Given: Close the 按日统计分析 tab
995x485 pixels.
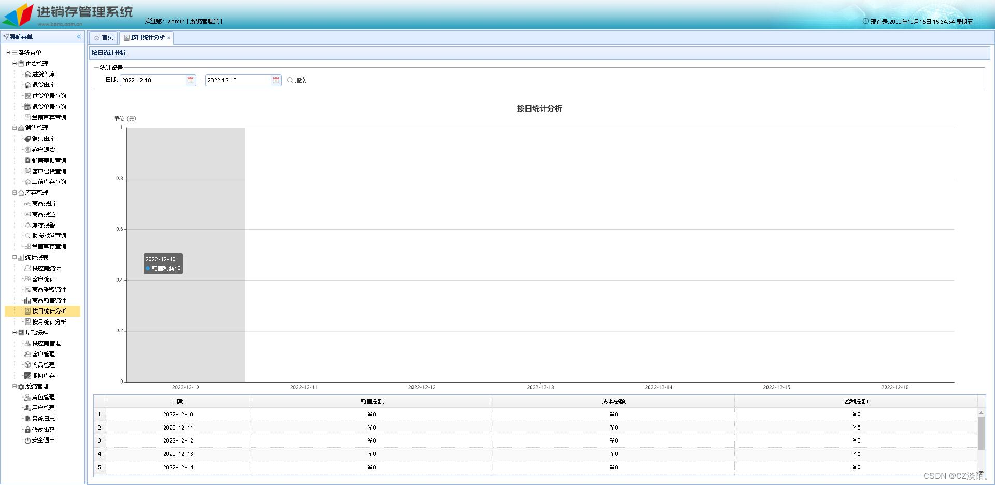Looking at the screenshot, I should pos(169,38).
